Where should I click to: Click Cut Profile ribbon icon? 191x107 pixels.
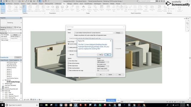(43, 9)
